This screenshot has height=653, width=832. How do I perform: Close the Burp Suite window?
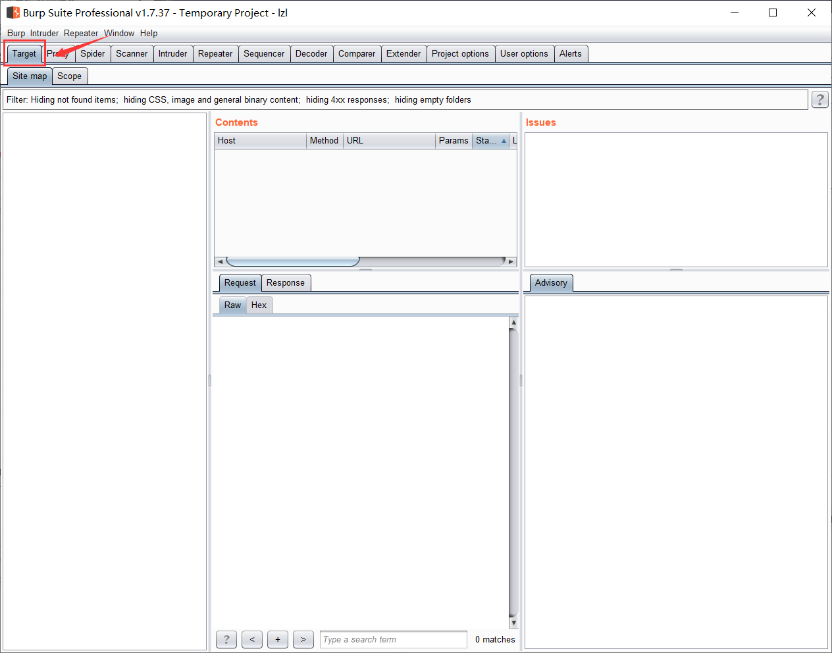(812, 13)
